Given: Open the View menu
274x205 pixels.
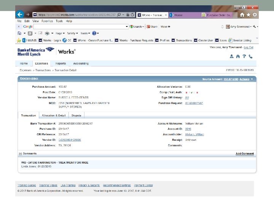Looking at the screenshot, I should point(35,21).
